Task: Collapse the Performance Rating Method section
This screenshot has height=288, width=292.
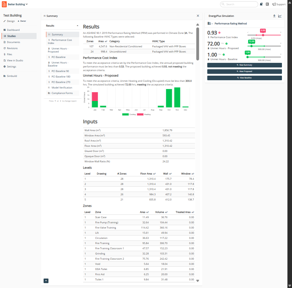Action: (x=212, y=24)
